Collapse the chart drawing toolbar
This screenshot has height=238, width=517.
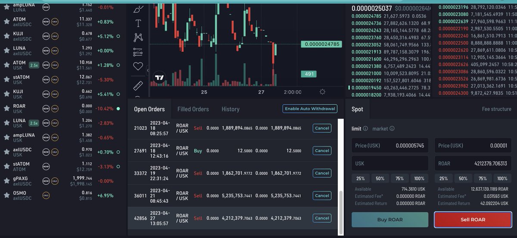point(148,70)
